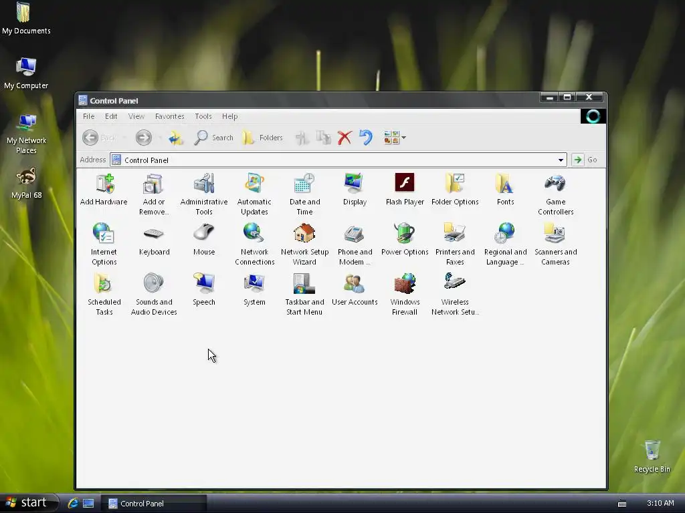Expand the Address bar dropdown arrow
This screenshot has height=513, width=685.
[561, 160]
